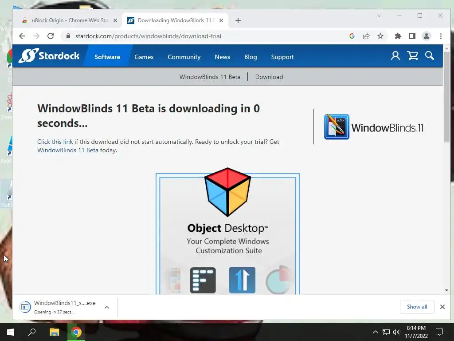The width and height of the screenshot is (454, 341).
Task: Open File Explorer from taskbar
Action: point(54,332)
